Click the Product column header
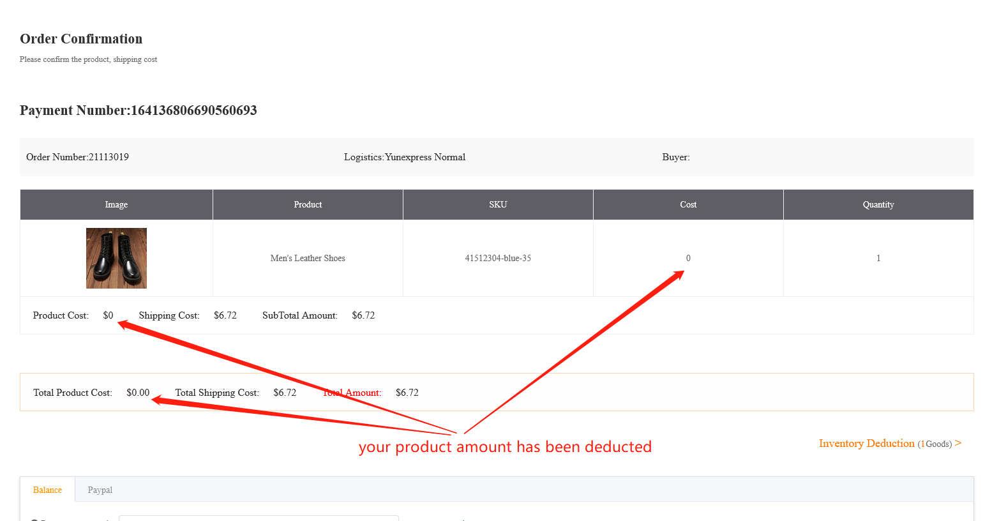This screenshot has height=521, width=999. [x=308, y=204]
